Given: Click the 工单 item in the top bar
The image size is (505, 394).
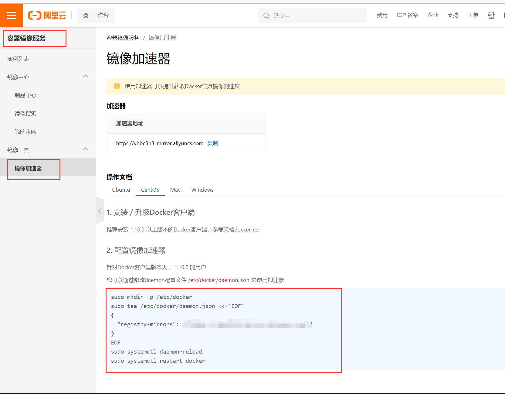Looking at the screenshot, I should pyautogui.click(x=473, y=15).
